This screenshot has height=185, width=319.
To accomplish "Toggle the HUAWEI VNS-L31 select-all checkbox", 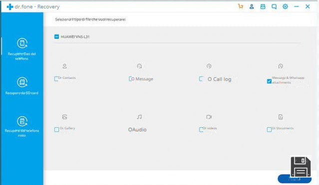I will click(56, 36).
